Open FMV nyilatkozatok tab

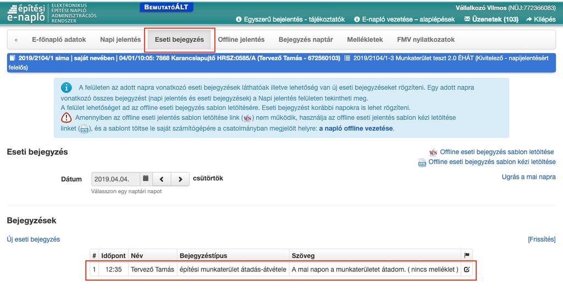[426, 40]
